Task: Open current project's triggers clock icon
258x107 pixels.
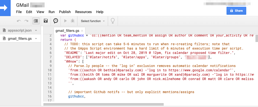Action: click(56, 21)
